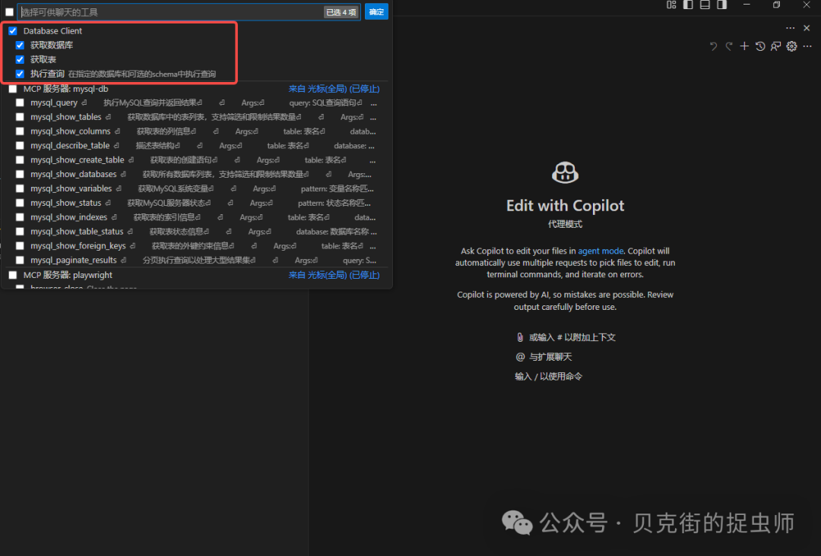
Task: Click the Edit with Copilot heading
Action: 565,206
